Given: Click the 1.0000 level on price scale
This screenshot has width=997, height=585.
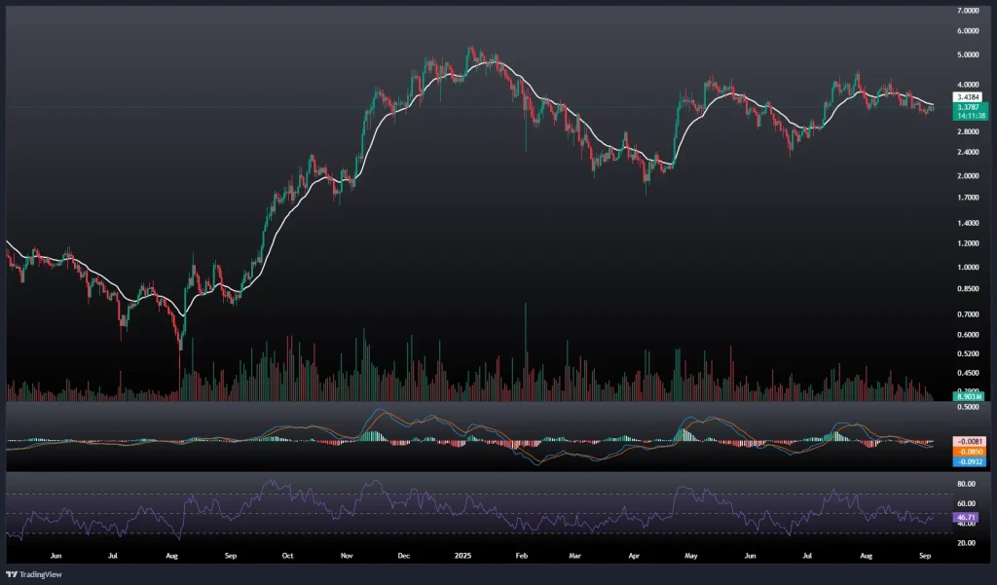Looking at the screenshot, I should pyautogui.click(x=968, y=268).
